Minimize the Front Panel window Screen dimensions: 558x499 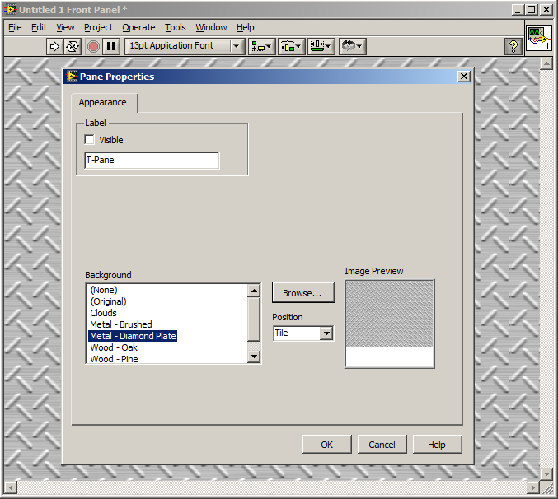[x=518, y=10]
